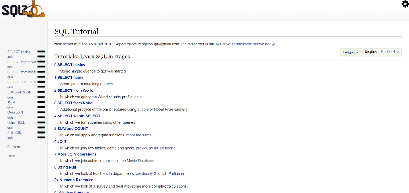
Task: Follow the 'previously music tutorial' link
Action: point(156,148)
